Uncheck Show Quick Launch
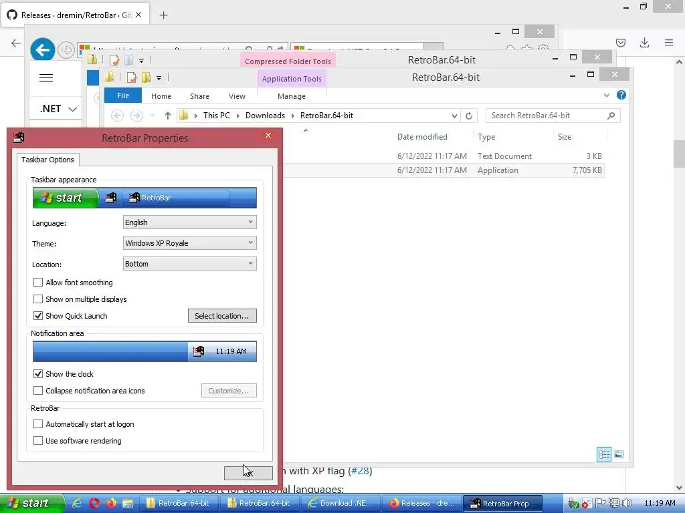This screenshot has width=685, height=513. (38, 316)
